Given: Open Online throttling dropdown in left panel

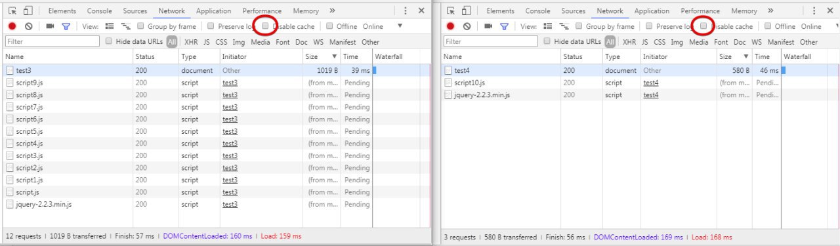Looking at the screenshot, I should pyautogui.click(x=383, y=26).
